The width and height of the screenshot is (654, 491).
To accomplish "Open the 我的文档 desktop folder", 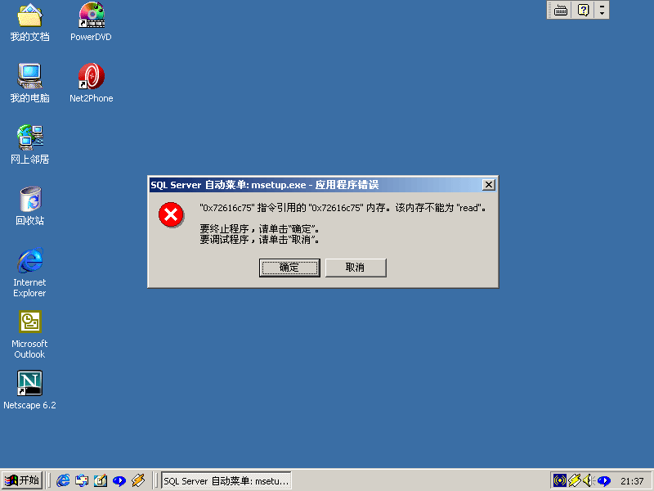I will pyautogui.click(x=29, y=23).
